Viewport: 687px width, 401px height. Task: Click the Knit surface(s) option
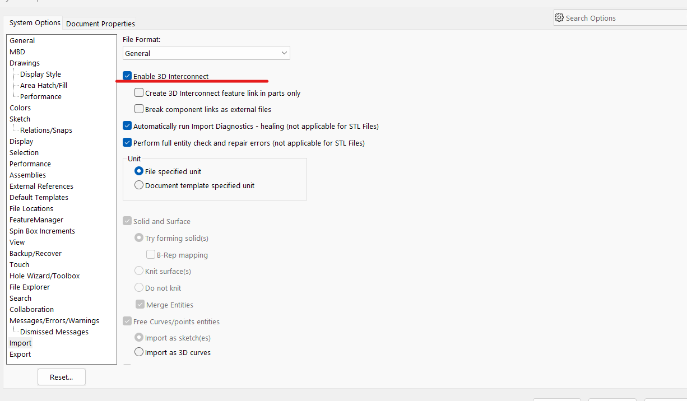139,271
